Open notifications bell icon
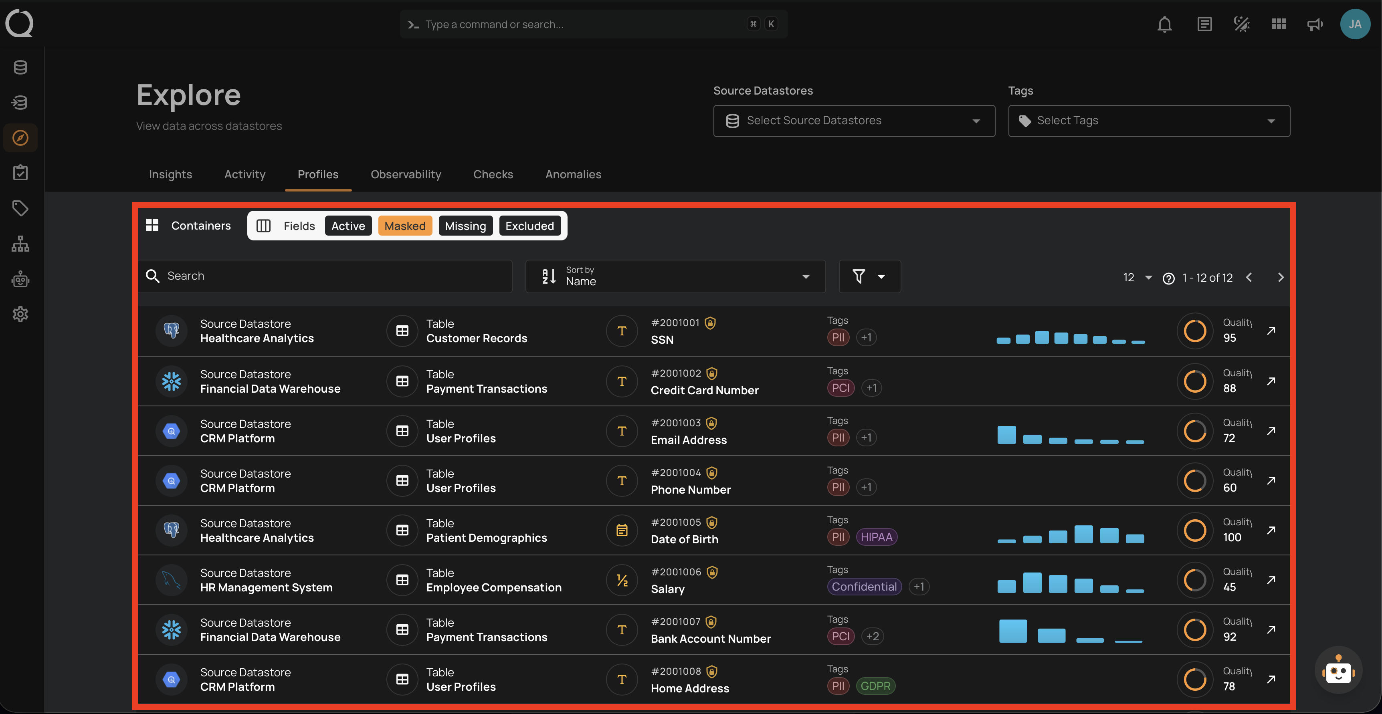The width and height of the screenshot is (1382, 714). 1164,25
